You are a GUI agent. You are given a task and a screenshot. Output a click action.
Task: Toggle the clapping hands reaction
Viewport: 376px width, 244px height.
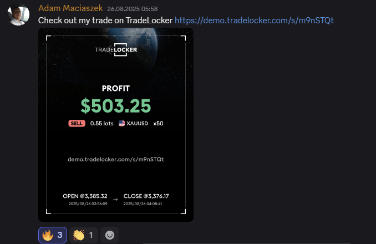coord(83,235)
